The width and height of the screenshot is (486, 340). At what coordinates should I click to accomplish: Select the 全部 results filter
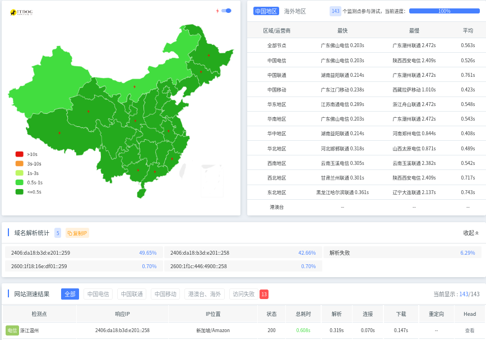click(x=70, y=294)
